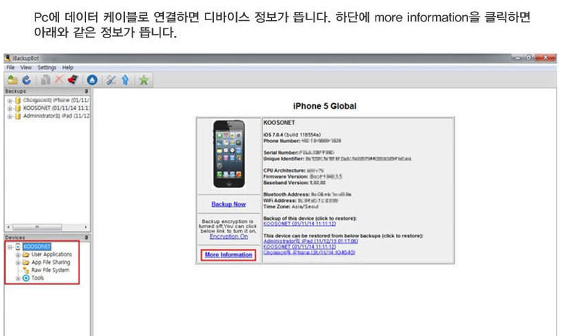
Task: Click KOOSONET link under Backup of this device
Action: [x=299, y=224]
